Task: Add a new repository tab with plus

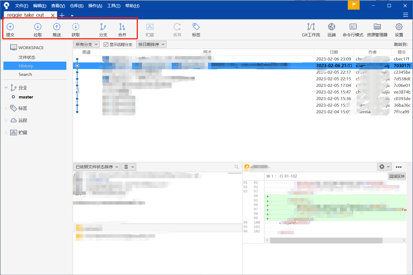Action: [62, 15]
